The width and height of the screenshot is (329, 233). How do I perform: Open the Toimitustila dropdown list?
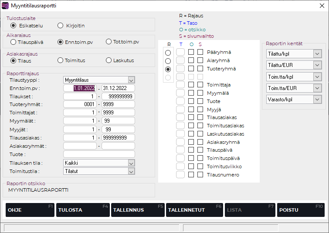tap(131, 171)
